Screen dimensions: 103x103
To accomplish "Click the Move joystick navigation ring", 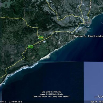I will (102, 20).
